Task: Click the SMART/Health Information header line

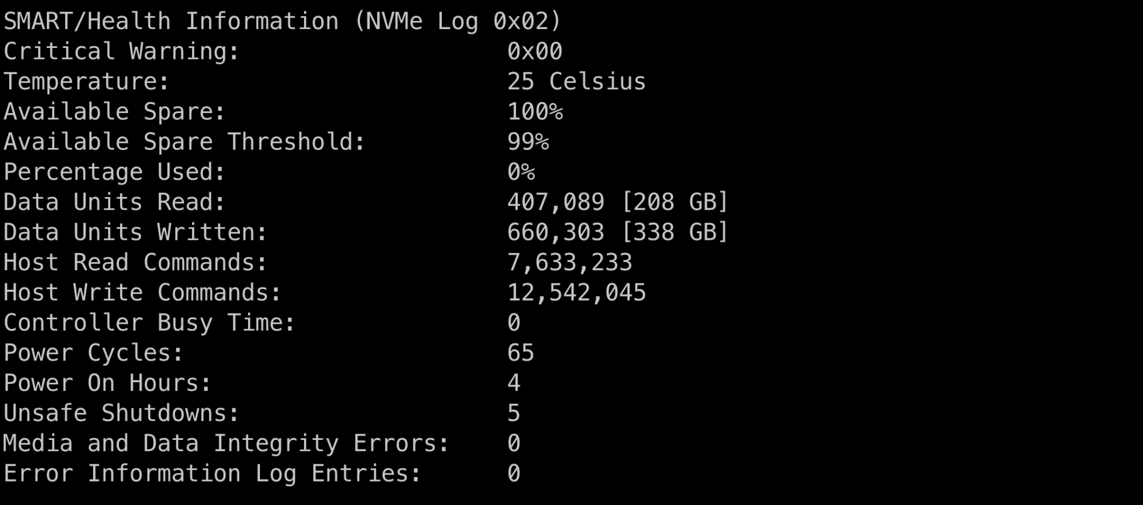Action: click(x=282, y=22)
